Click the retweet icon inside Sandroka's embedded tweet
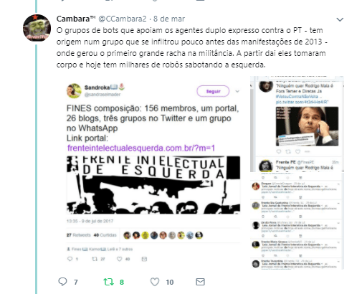The image size is (362, 294). coord(95,259)
